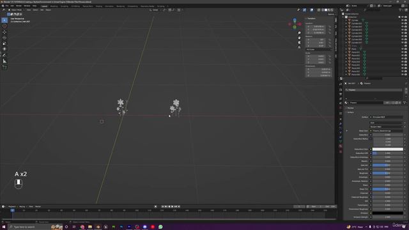This screenshot has width=409, height=230.
Task: Start animation playback in the timeline
Action: click(172, 206)
